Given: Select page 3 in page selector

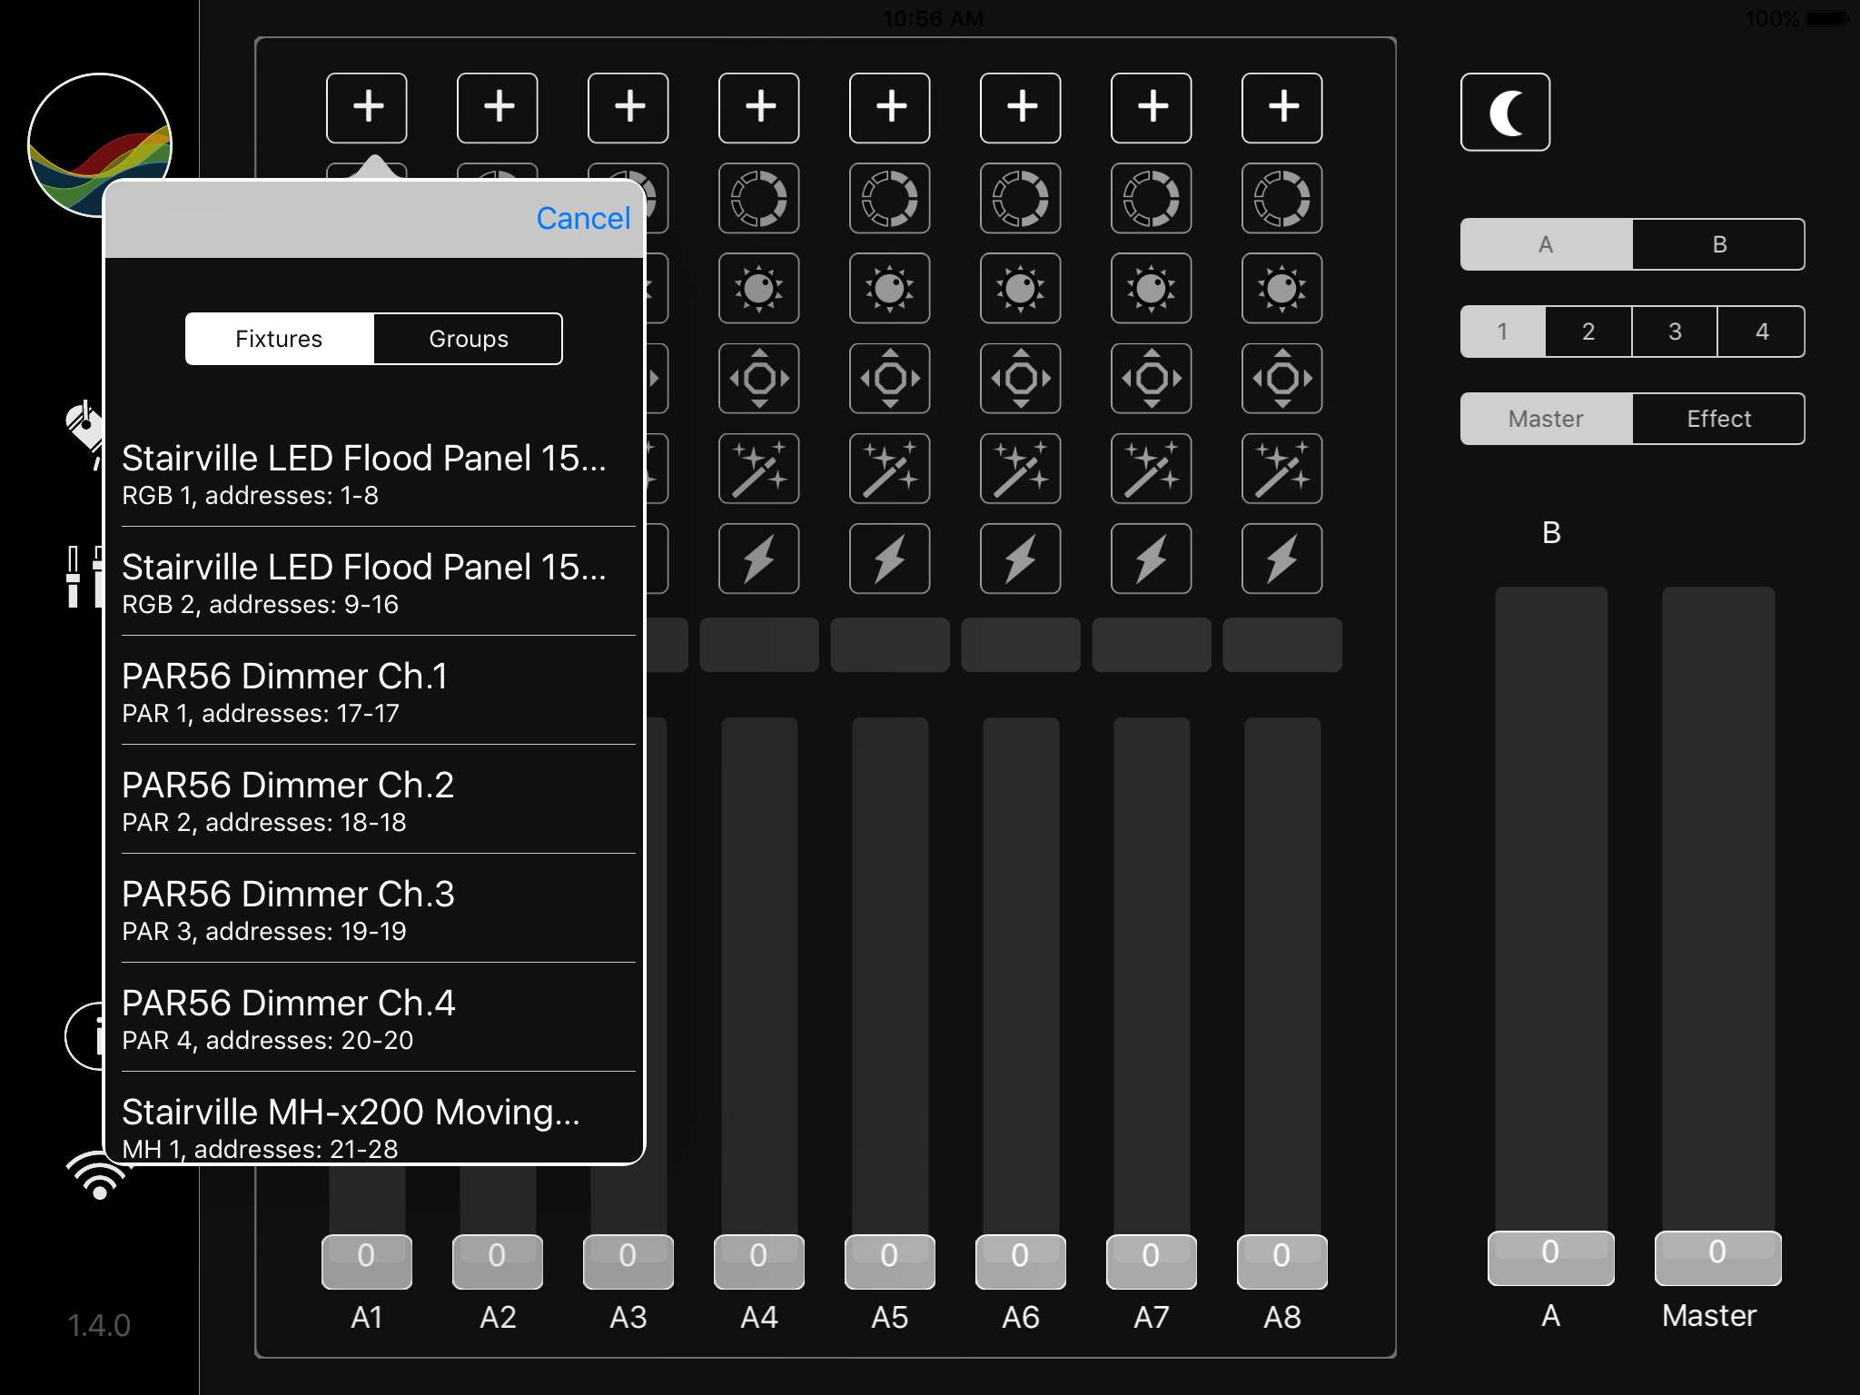Looking at the screenshot, I should point(1674,331).
